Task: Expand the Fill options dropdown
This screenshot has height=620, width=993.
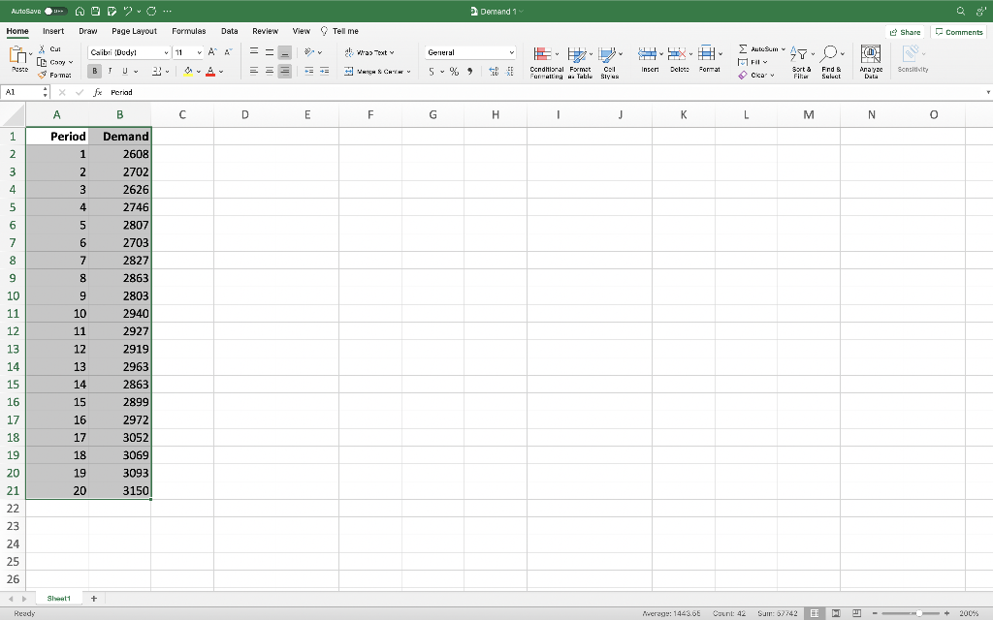Action: [x=757, y=61]
